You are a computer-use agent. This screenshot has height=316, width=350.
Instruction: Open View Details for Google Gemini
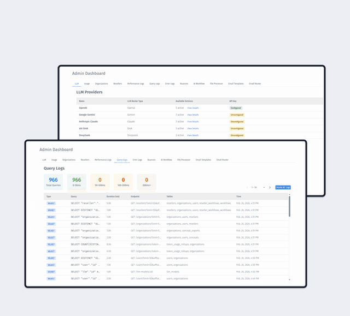coord(192,115)
